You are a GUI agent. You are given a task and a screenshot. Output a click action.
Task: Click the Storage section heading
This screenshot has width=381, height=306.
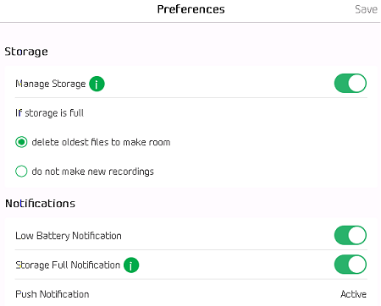pos(26,52)
